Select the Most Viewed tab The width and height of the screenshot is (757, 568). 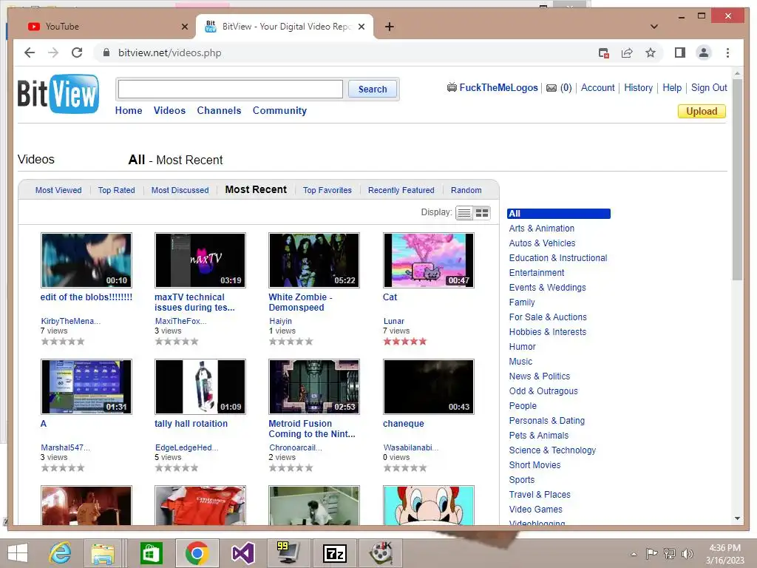click(x=58, y=190)
